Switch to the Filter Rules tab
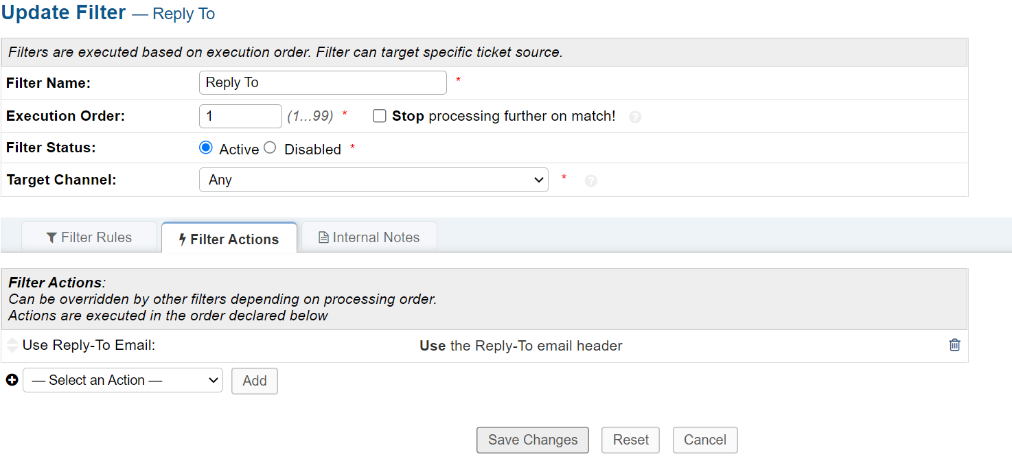1012x472 pixels. pos(90,237)
